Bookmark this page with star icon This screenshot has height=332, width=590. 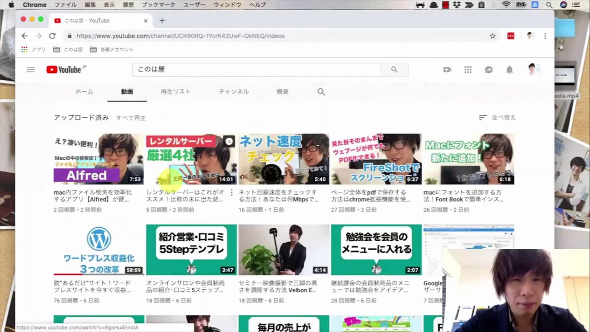coord(492,36)
